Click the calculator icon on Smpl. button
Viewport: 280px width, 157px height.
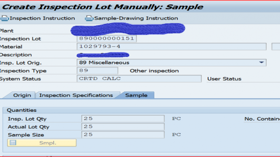(13, 143)
